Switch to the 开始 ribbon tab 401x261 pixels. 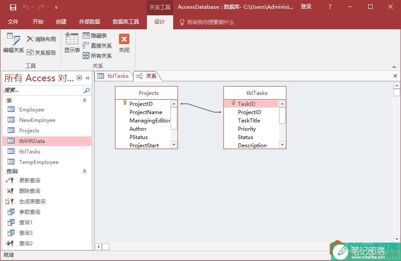coord(38,22)
